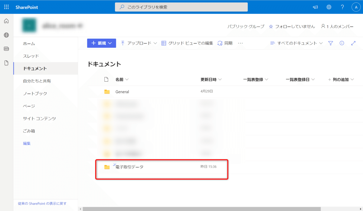Open the account avatar menu
The height and width of the screenshot is (211, 363).
pos(356,7)
